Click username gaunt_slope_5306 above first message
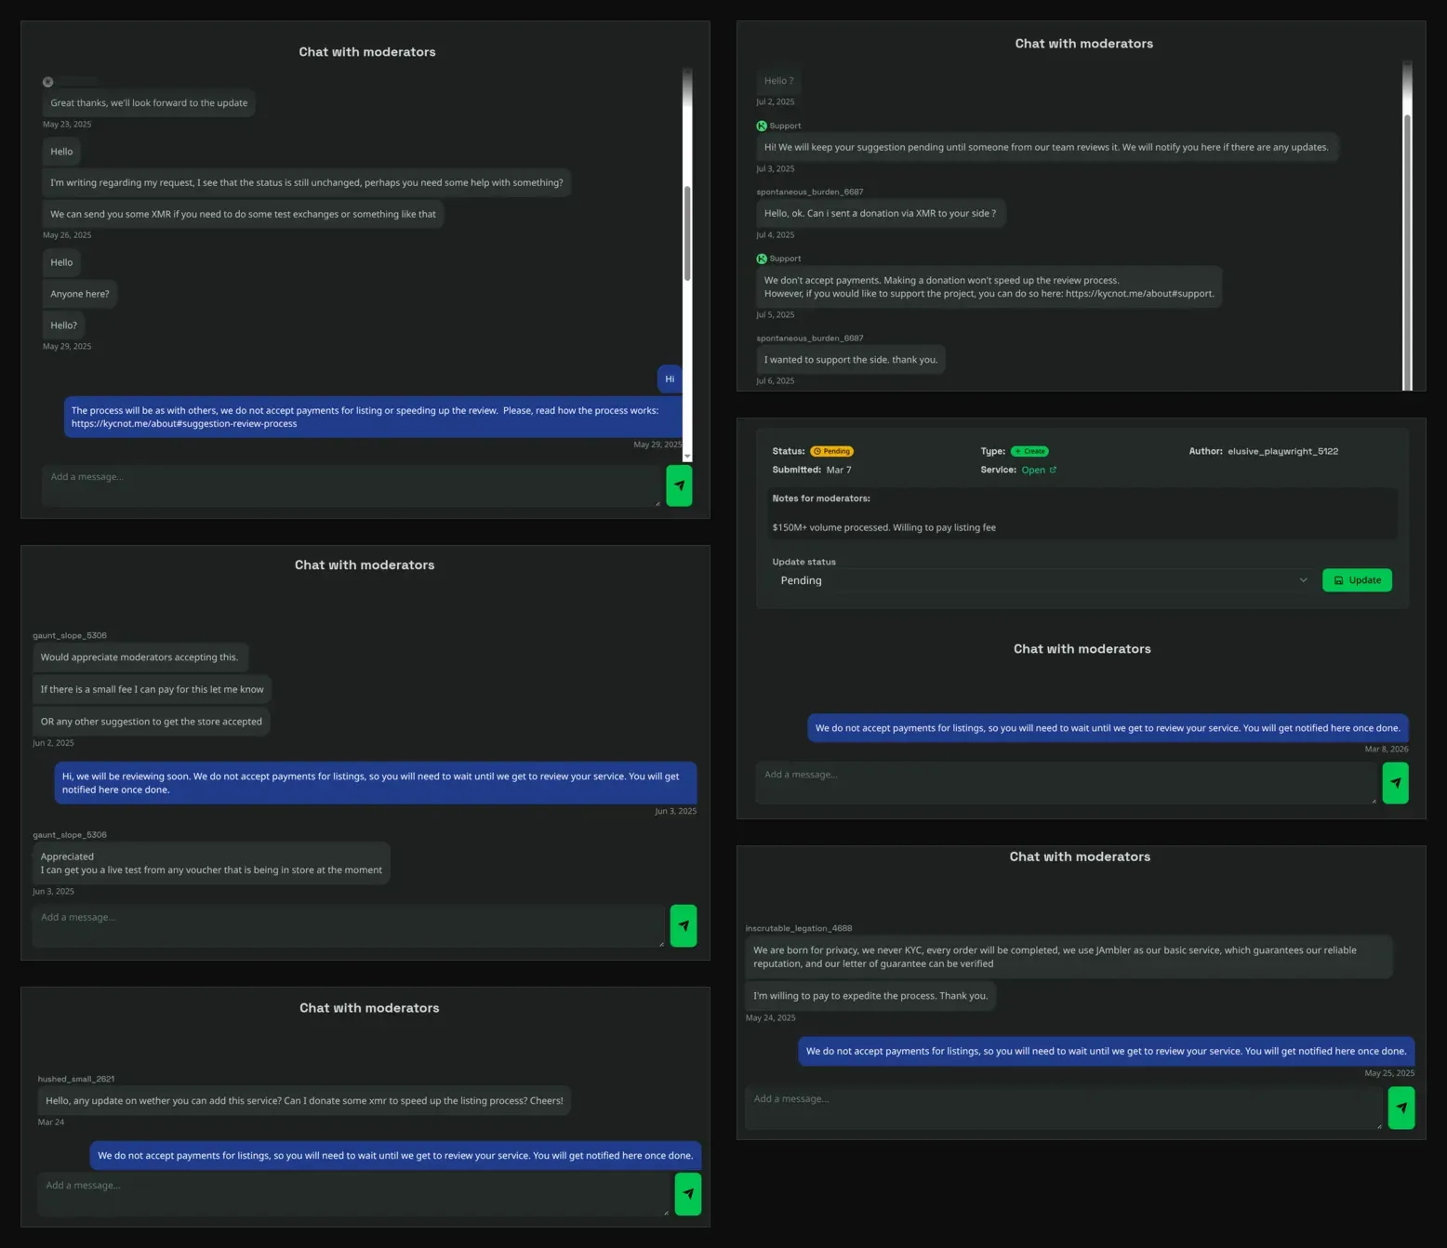This screenshot has width=1447, height=1248. coord(70,636)
